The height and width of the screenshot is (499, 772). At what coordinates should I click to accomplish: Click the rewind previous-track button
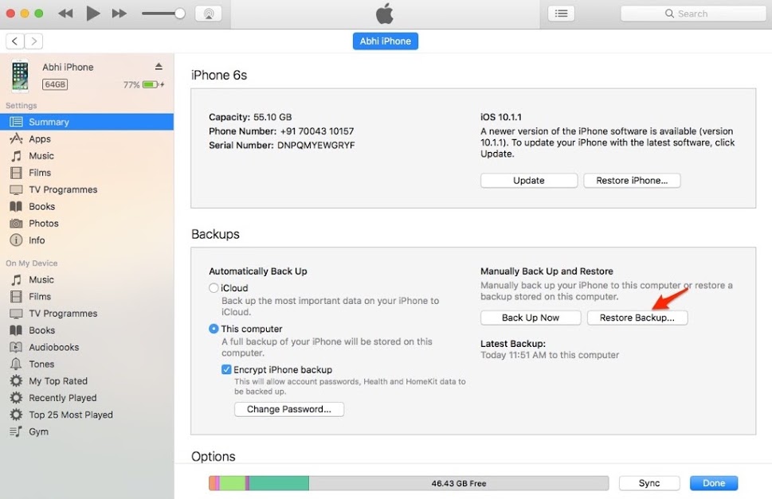(x=66, y=14)
